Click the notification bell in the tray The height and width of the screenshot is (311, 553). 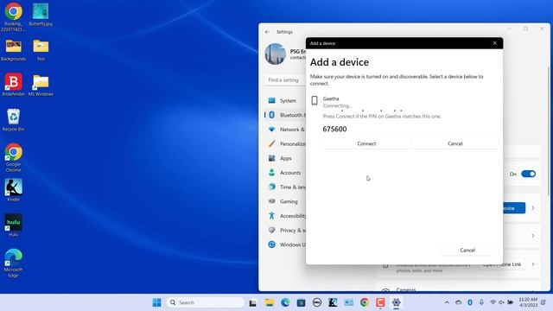(543, 302)
